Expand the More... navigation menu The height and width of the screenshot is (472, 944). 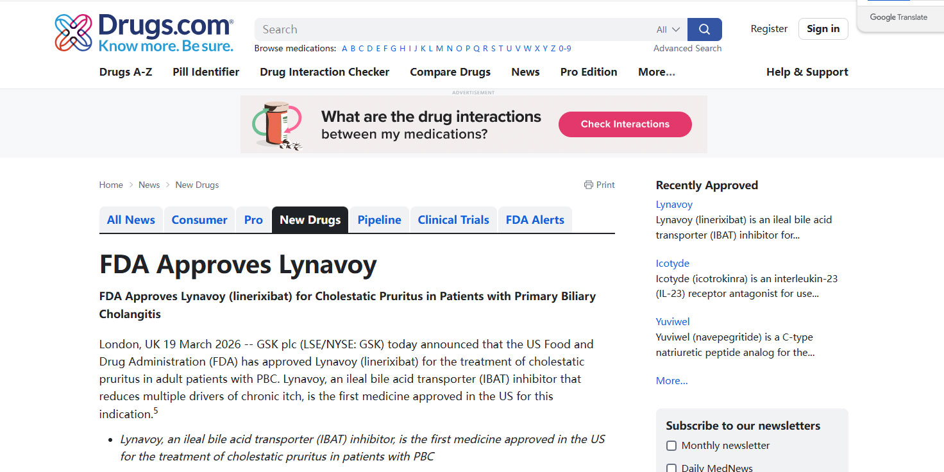pyautogui.click(x=656, y=72)
